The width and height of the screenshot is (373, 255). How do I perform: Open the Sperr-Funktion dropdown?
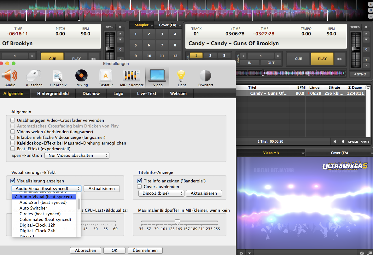[x=77, y=156]
